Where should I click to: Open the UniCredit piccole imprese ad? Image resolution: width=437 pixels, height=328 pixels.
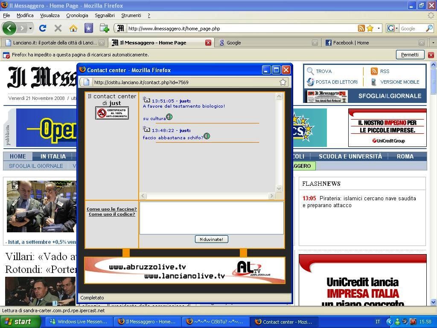387,128
